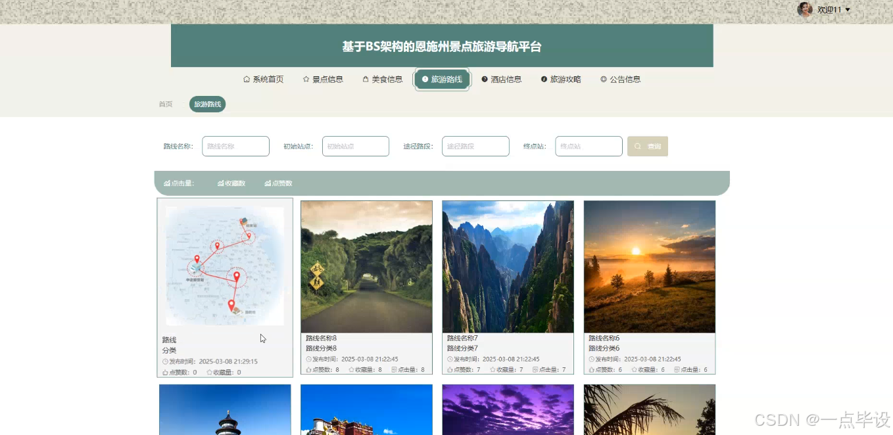The height and width of the screenshot is (435, 893).
Task: Open the 欢迎11 user dropdown menu
Action: click(x=831, y=10)
